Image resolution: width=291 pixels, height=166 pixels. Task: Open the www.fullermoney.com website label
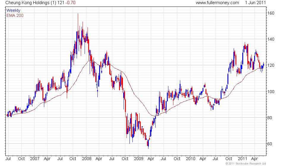[217, 3]
